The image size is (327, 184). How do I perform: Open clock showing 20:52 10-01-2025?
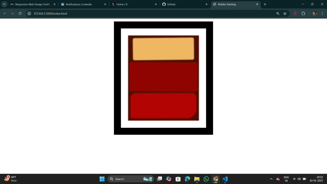pos(316,179)
